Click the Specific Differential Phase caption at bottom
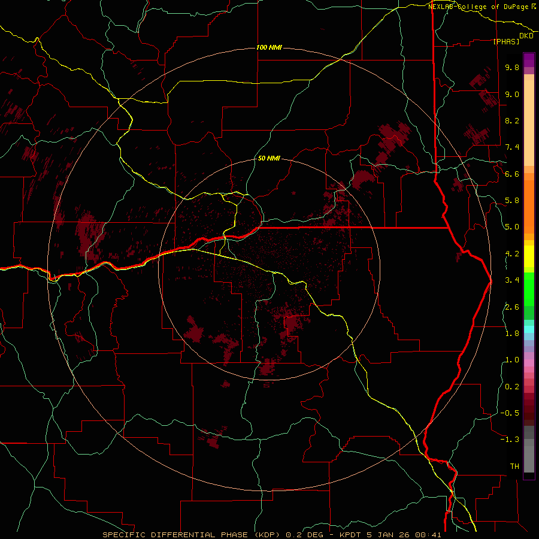 272,535
